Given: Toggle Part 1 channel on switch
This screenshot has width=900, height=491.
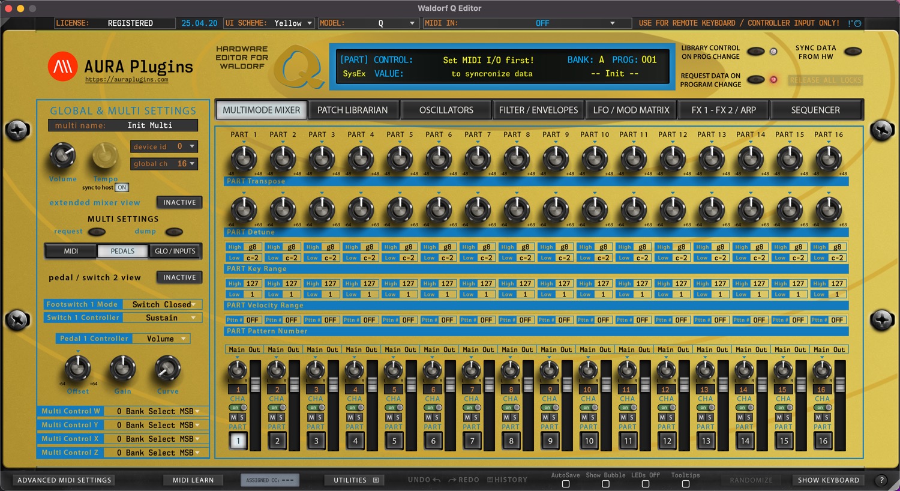Looking at the screenshot, I should coord(238,408).
